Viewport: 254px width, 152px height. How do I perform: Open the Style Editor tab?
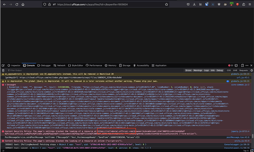(75, 65)
